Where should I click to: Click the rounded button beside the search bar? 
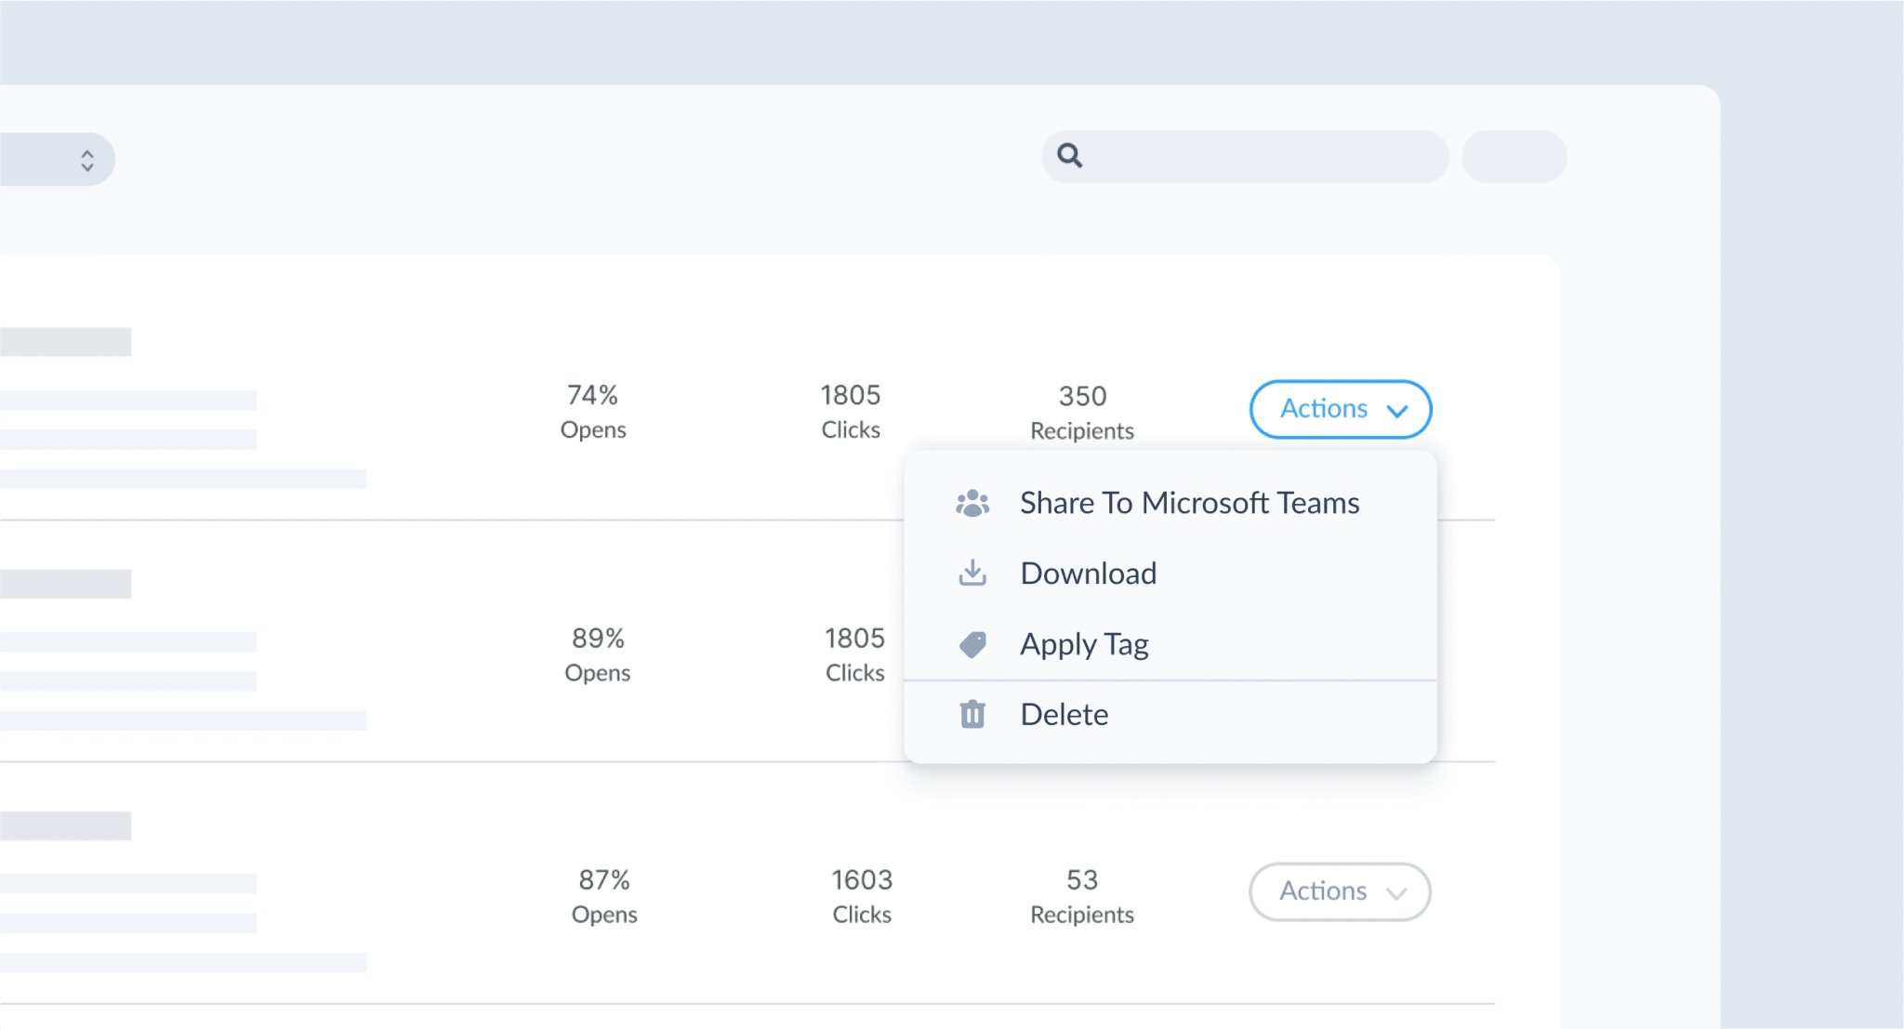coord(1514,156)
